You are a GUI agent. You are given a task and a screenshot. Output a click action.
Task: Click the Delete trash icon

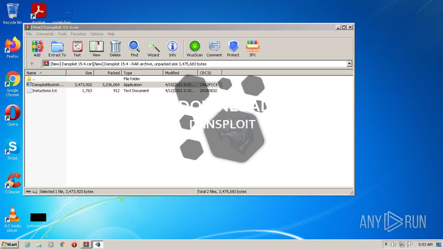click(x=115, y=48)
